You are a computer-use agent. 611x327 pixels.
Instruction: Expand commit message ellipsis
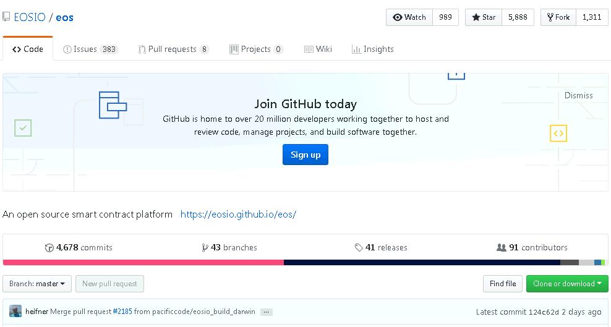pyautogui.click(x=267, y=312)
